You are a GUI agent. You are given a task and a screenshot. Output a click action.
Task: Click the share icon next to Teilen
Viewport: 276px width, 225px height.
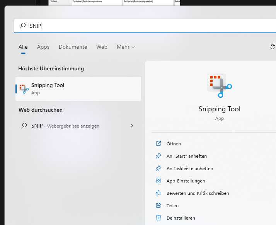(158, 205)
